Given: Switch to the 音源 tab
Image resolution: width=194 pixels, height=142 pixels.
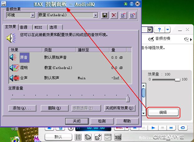Looking at the screenshot, I should coord(25,27).
